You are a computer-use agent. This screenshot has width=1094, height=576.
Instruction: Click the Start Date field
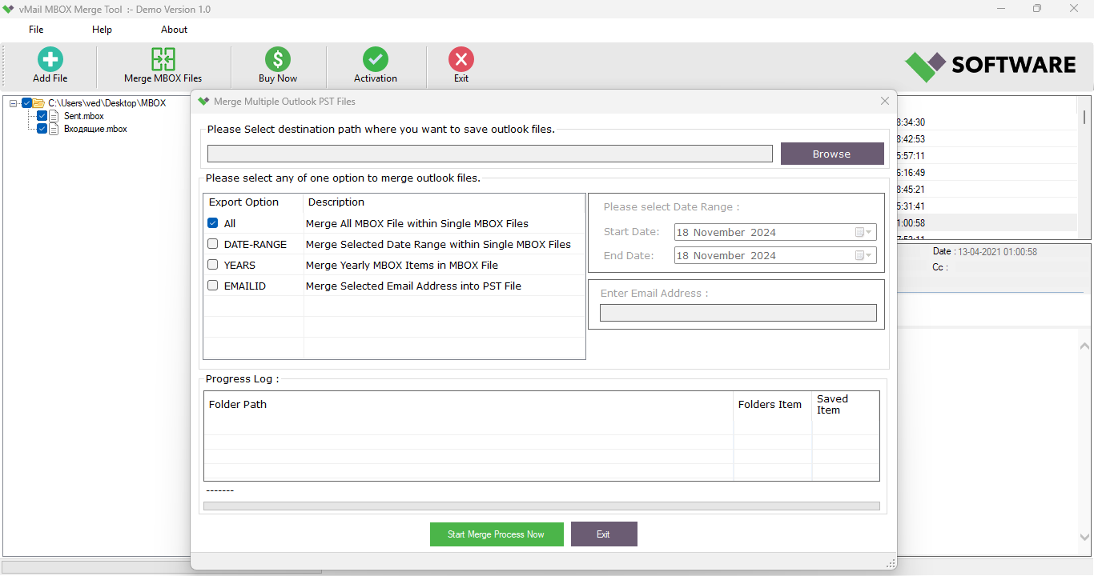pos(775,233)
